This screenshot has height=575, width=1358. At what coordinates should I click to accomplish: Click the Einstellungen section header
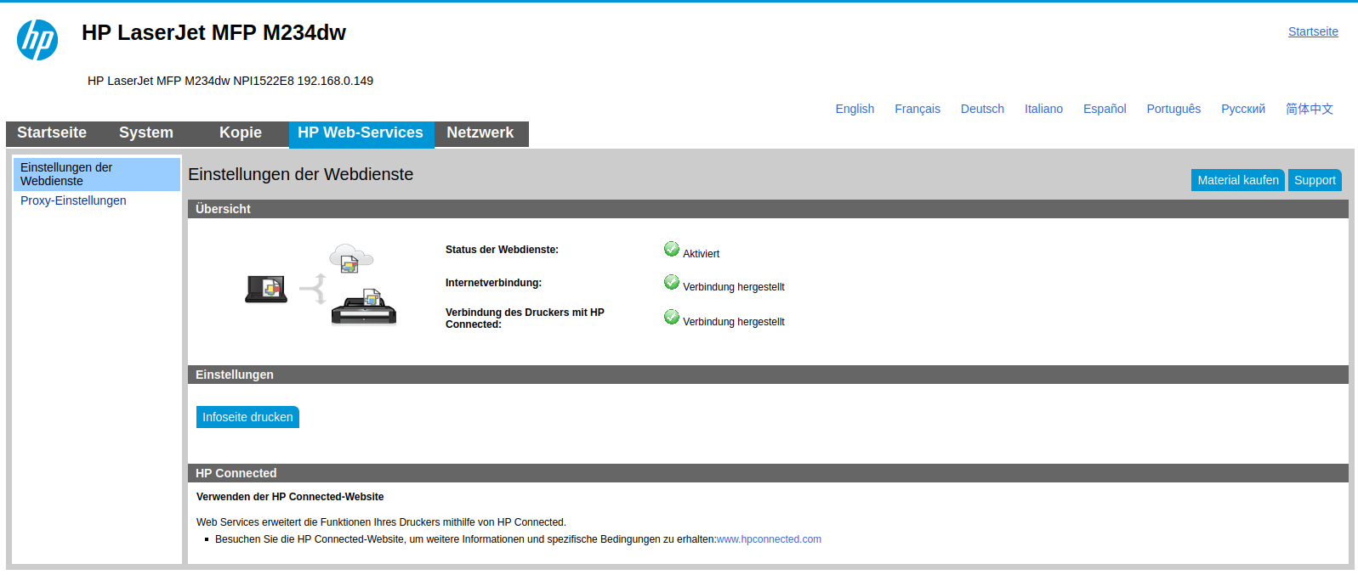(x=768, y=375)
